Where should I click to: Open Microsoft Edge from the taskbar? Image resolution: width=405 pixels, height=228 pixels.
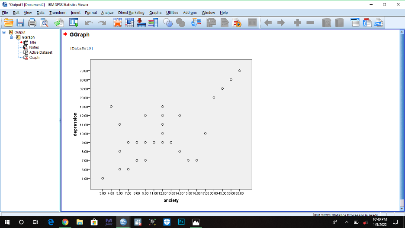(51, 222)
